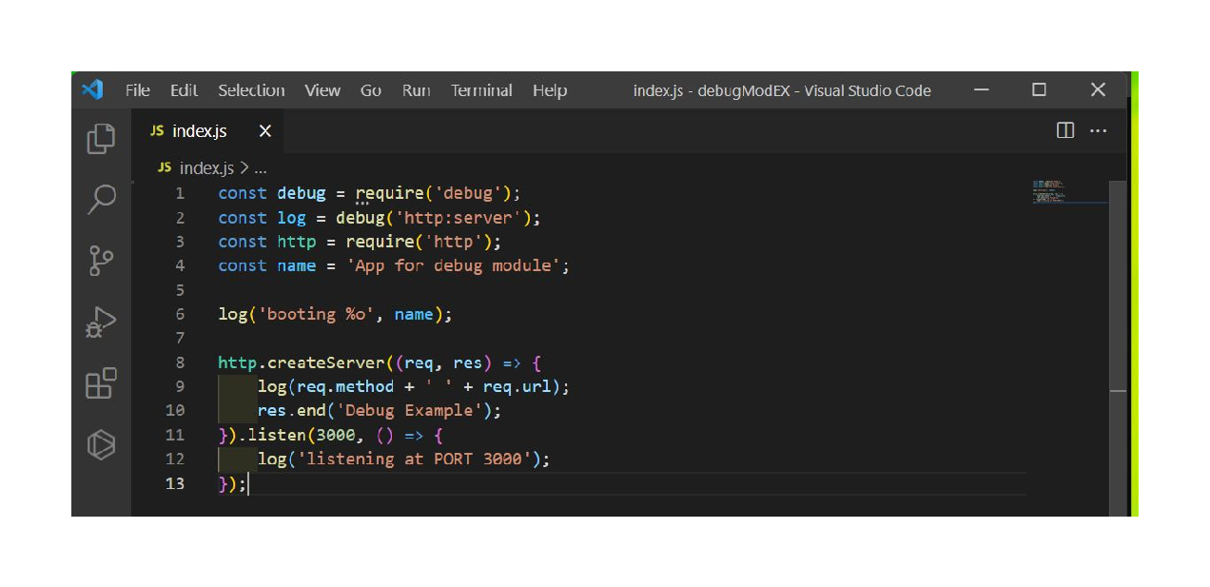Click the VS Code logo icon
The width and height of the screenshot is (1210, 587).
tap(91, 90)
